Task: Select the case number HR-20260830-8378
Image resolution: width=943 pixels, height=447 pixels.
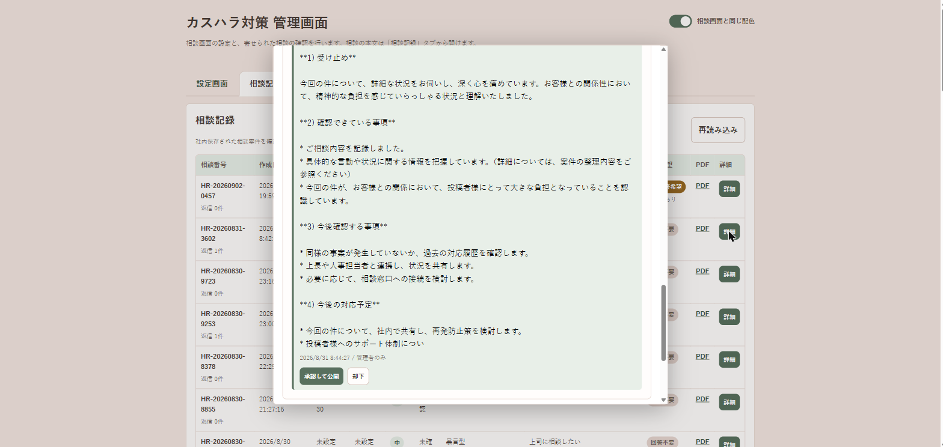Action: (223, 362)
